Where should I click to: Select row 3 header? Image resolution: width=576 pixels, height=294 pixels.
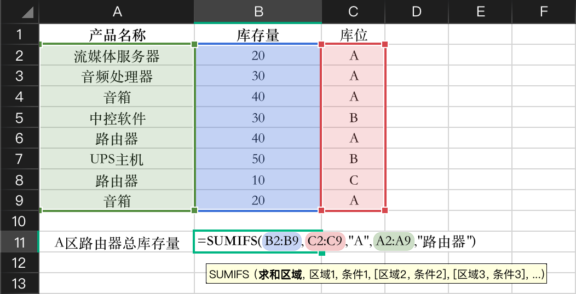coord(19,76)
